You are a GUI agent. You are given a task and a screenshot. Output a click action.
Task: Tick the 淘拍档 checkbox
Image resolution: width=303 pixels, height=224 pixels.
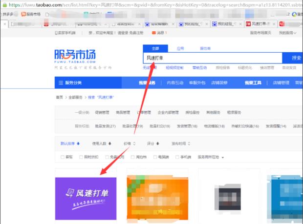(132, 157)
